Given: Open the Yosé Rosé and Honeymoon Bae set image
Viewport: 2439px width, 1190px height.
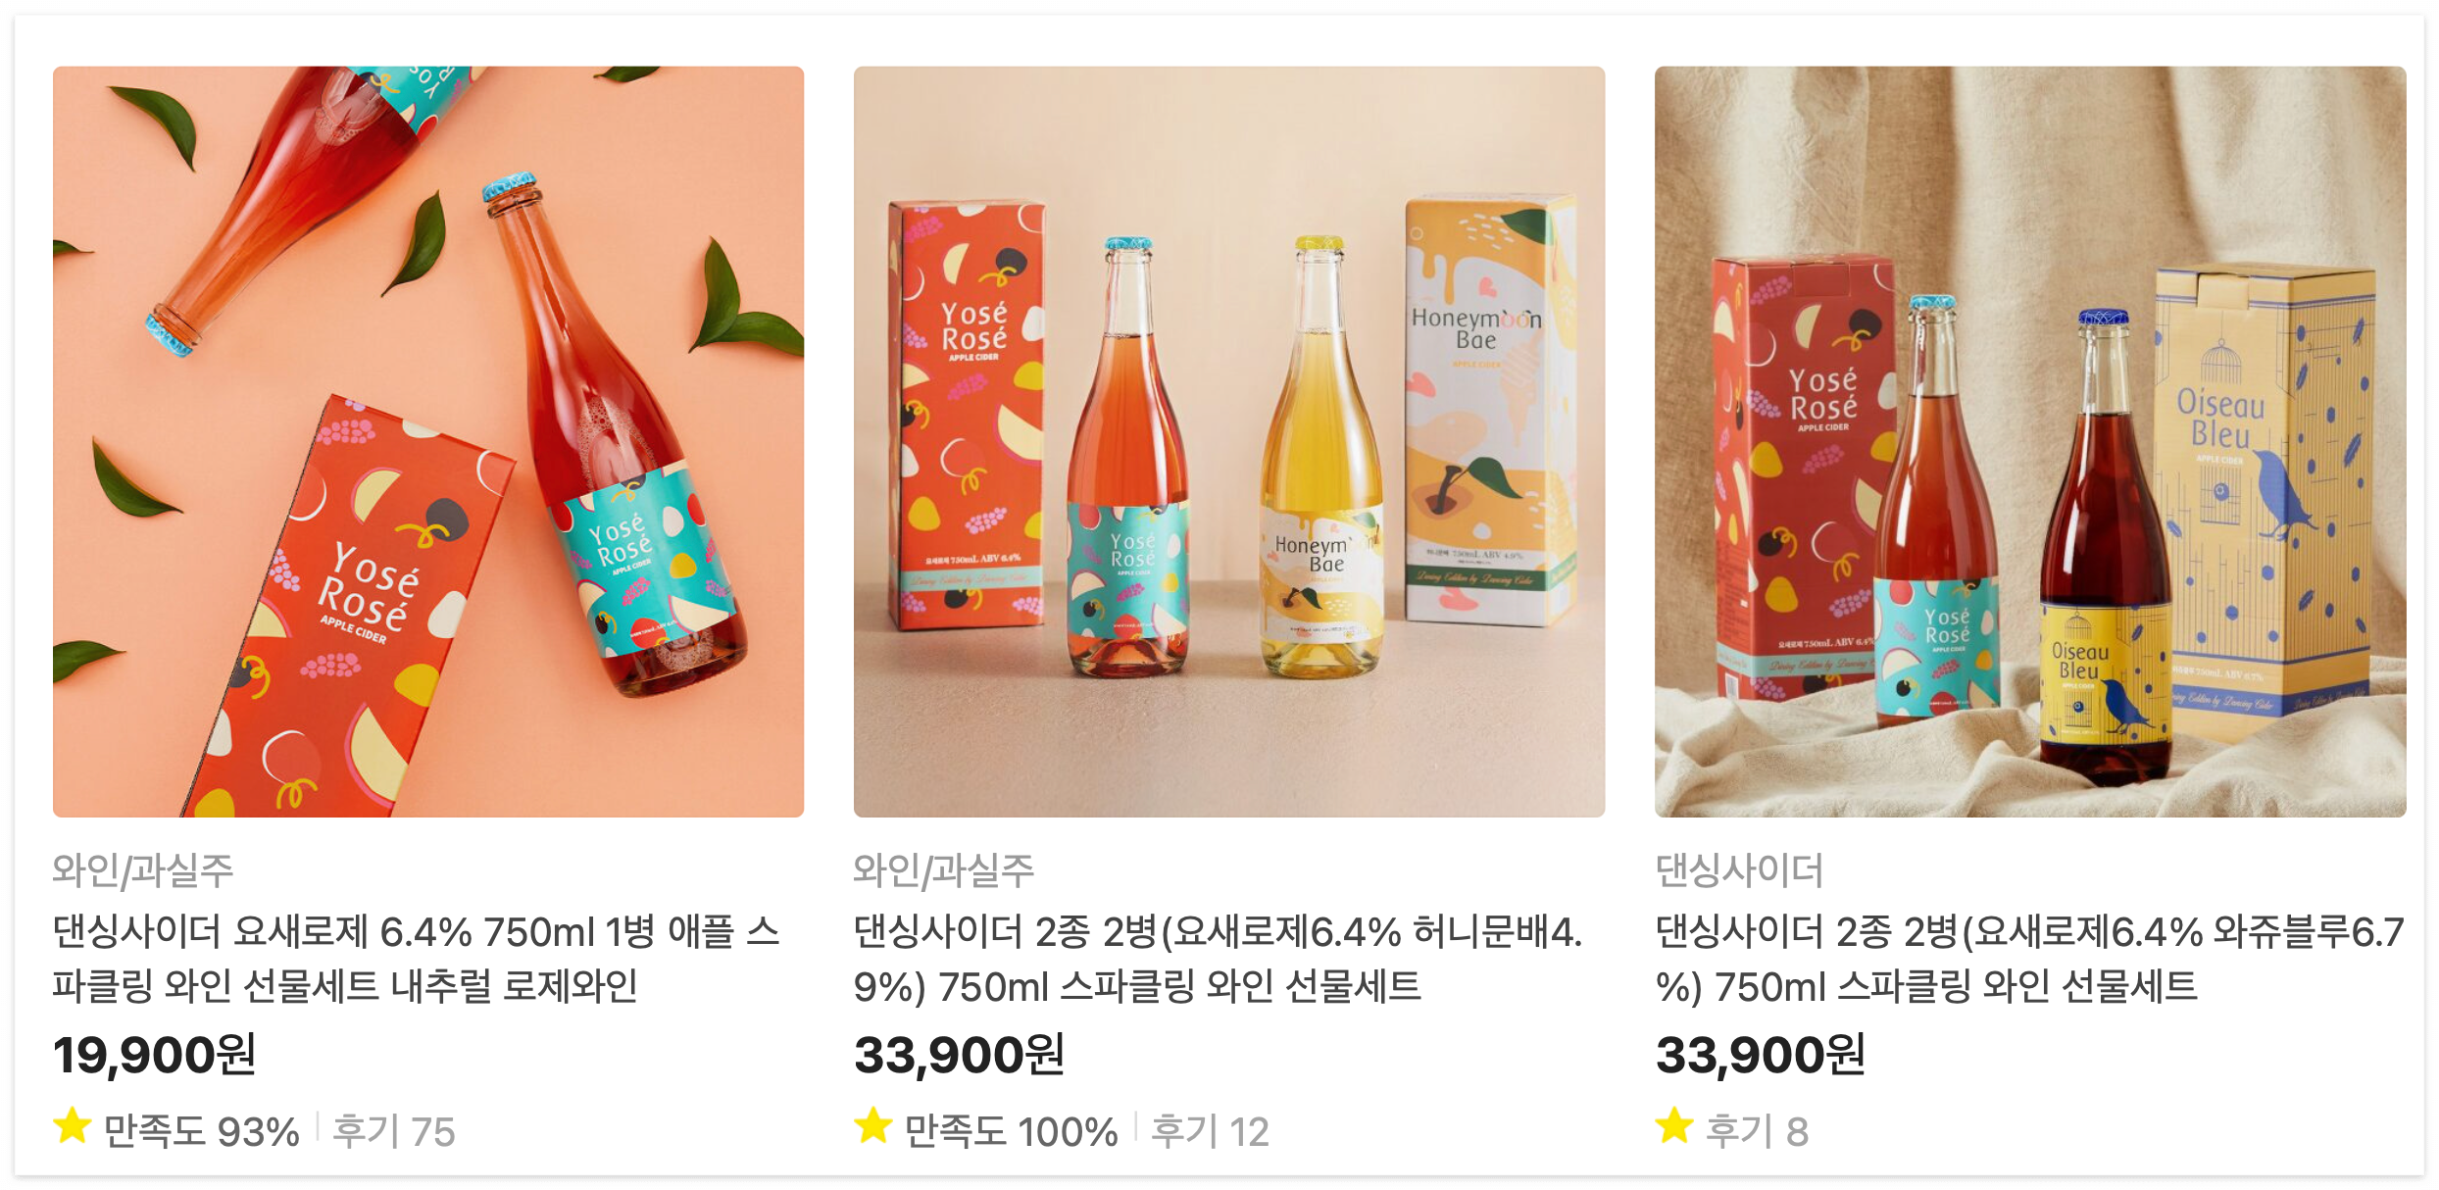Looking at the screenshot, I should click(1229, 442).
